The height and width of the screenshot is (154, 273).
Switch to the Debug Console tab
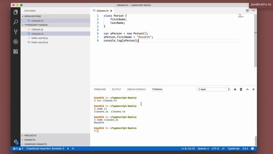136,89
